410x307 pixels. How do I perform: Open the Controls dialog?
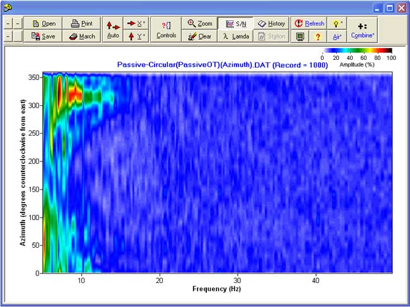(x=166, y=30)
